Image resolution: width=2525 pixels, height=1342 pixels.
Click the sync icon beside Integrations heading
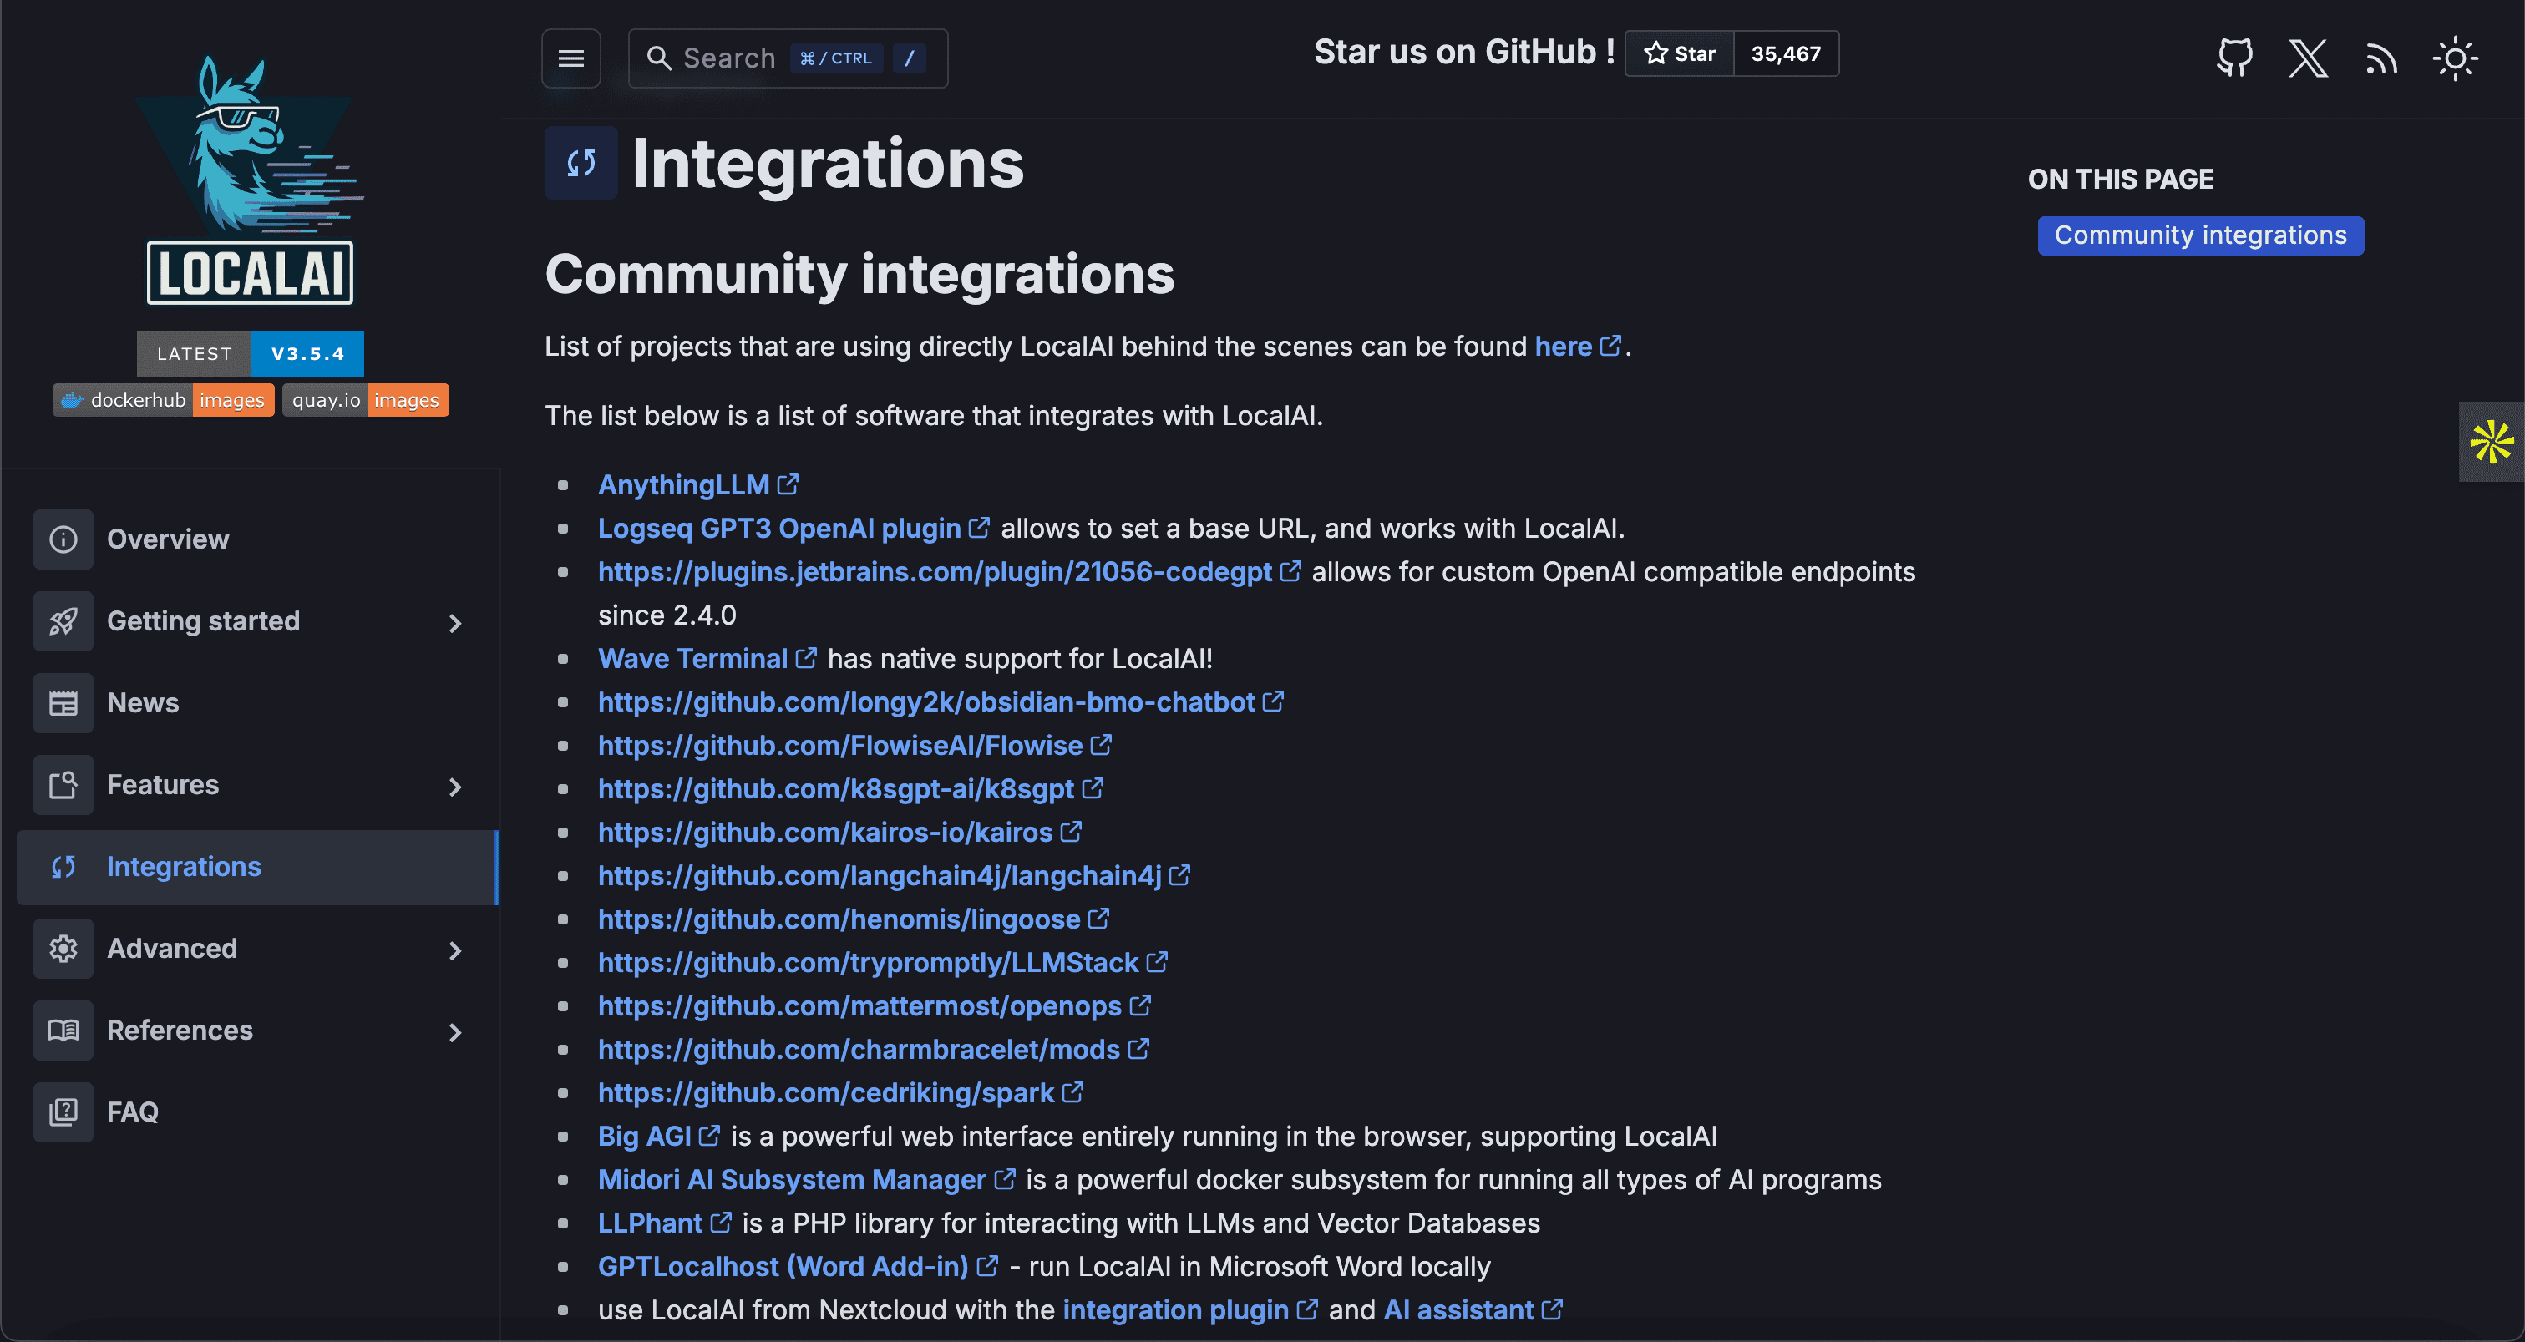pos(581,163)
